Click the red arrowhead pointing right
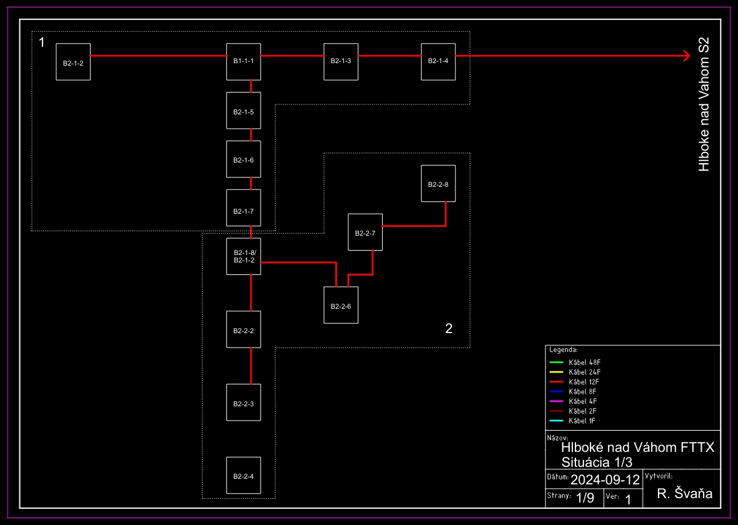This screenshot has height=525, width=738. [685, 56]
